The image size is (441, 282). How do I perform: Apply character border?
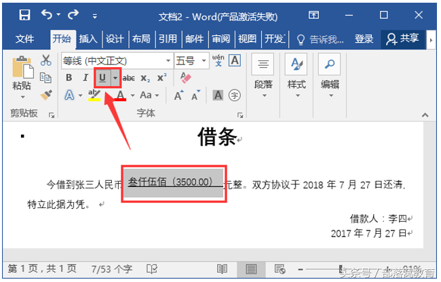tap(235, 60)
